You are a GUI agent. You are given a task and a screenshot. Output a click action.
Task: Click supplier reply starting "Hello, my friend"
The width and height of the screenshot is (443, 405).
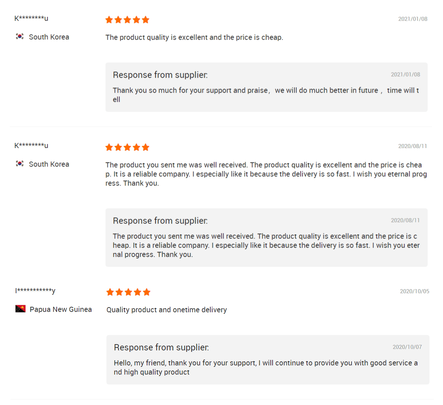(266, 367)
